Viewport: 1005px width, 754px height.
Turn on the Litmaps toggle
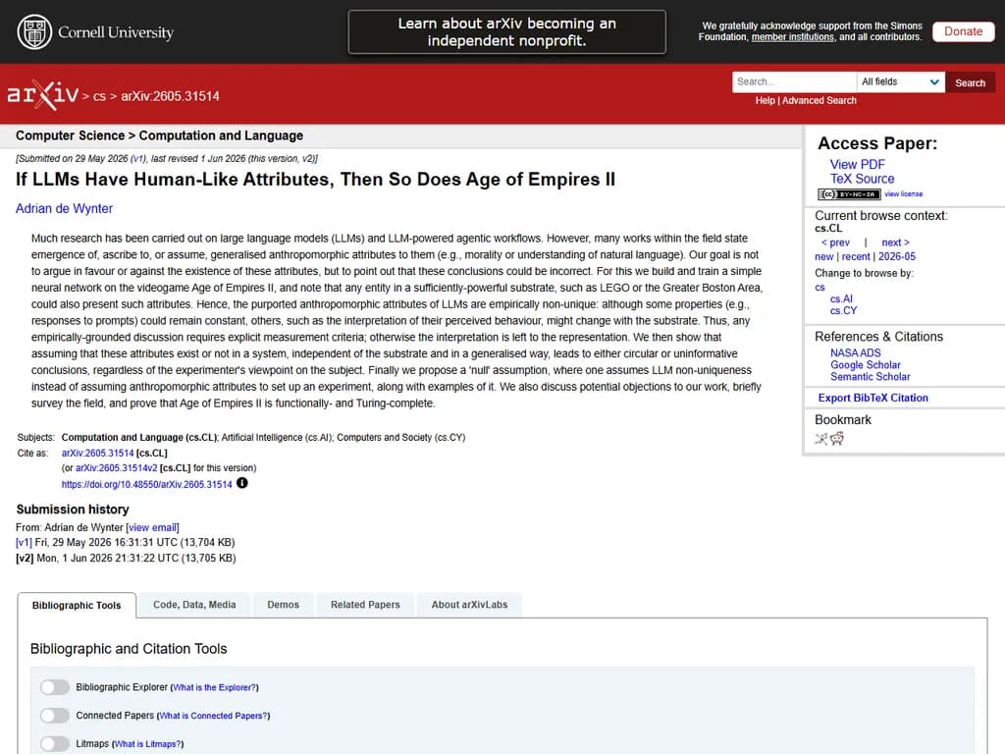tap(55, 744)
